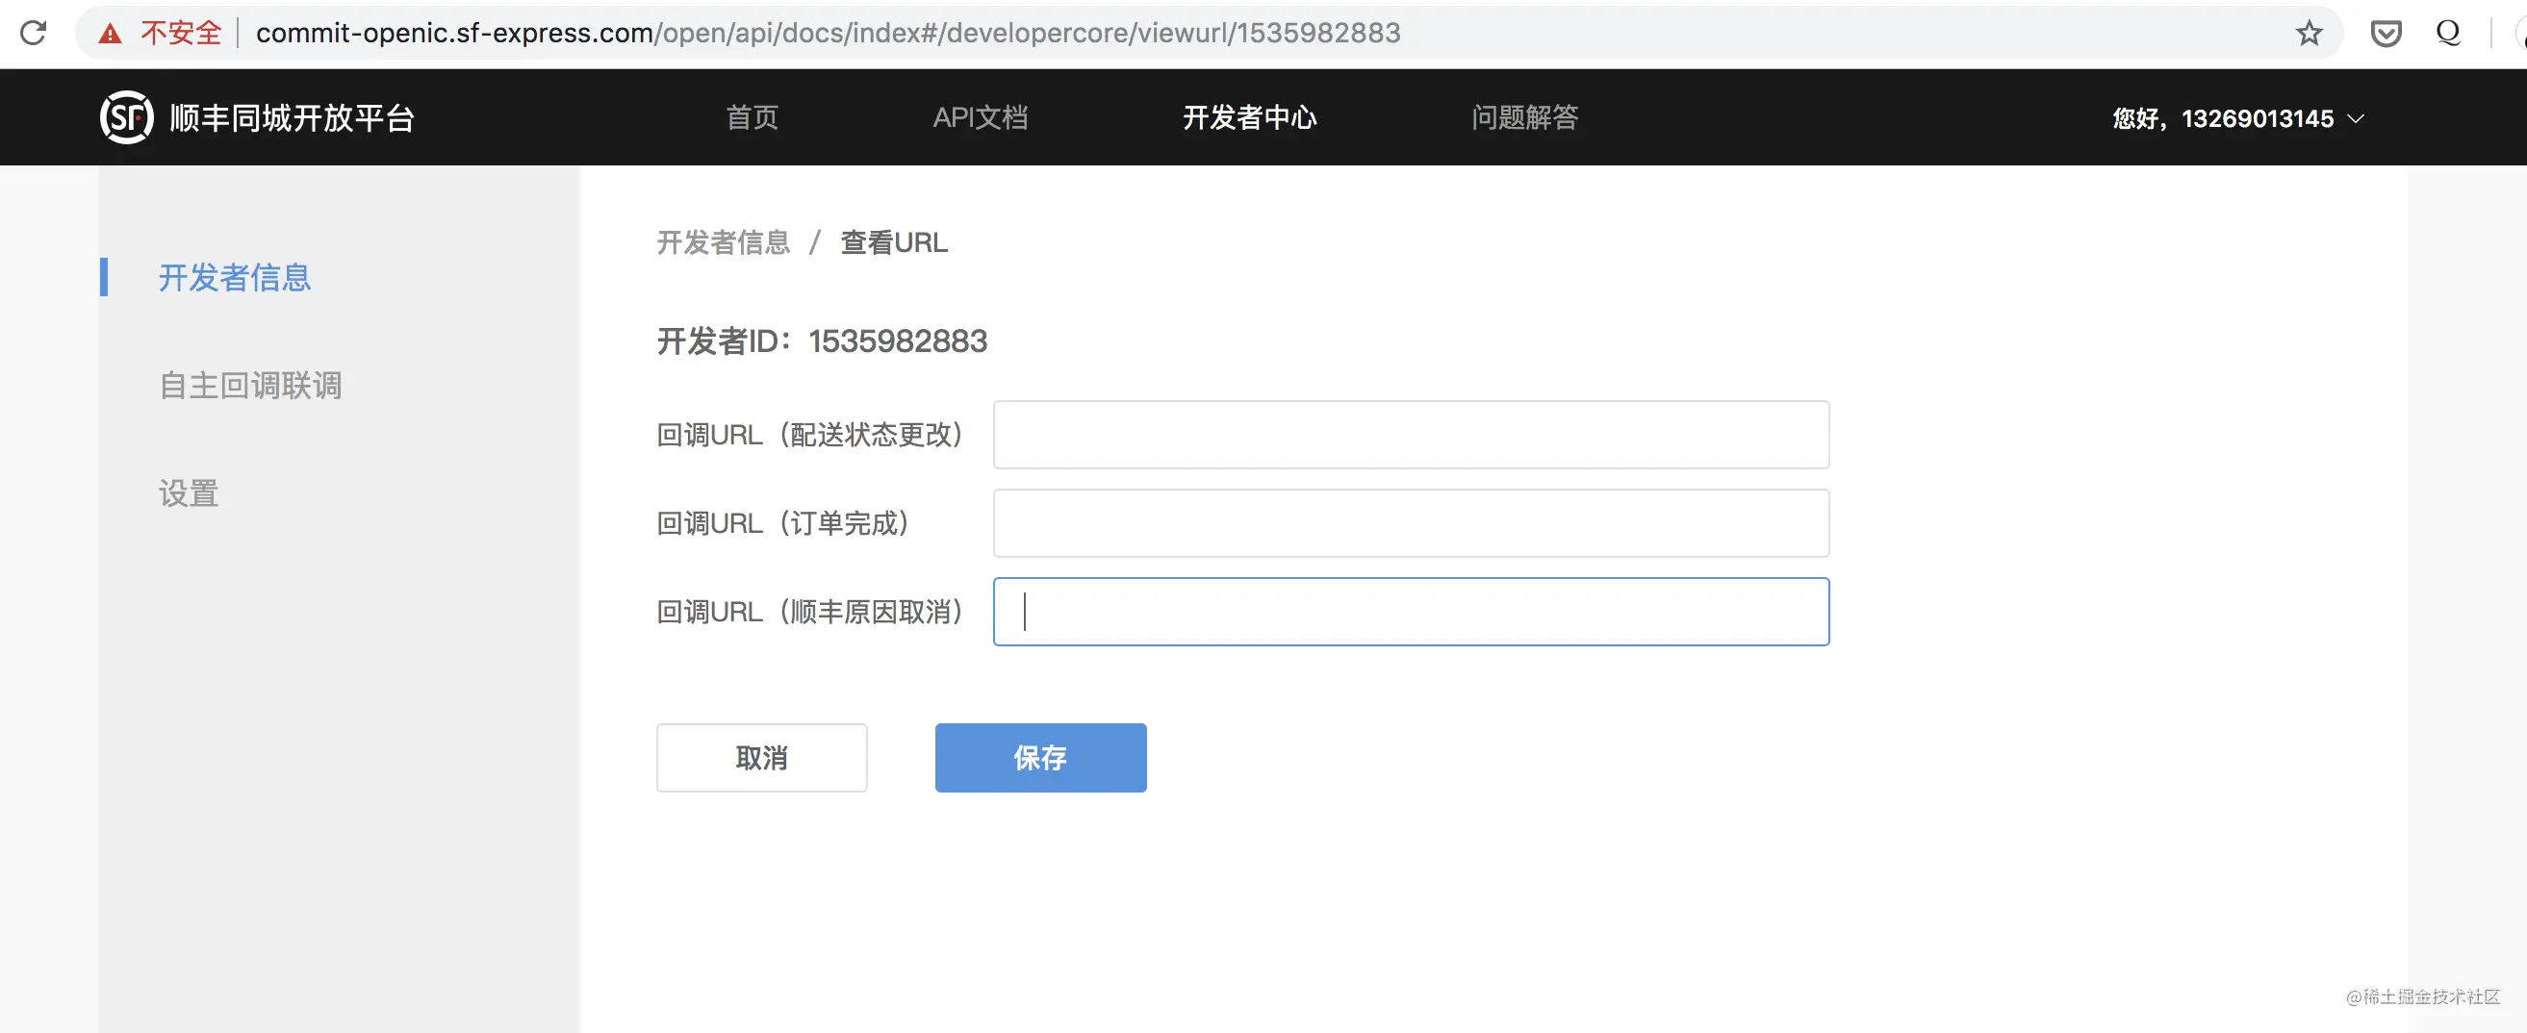Open the 首页 navigation tab

pos(752,117)
